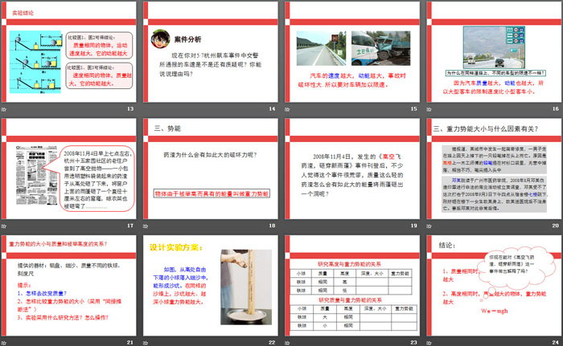Preview animations via the star under slide 17
The height and width of the screenshot is (346, 563).
pos(5,226)
